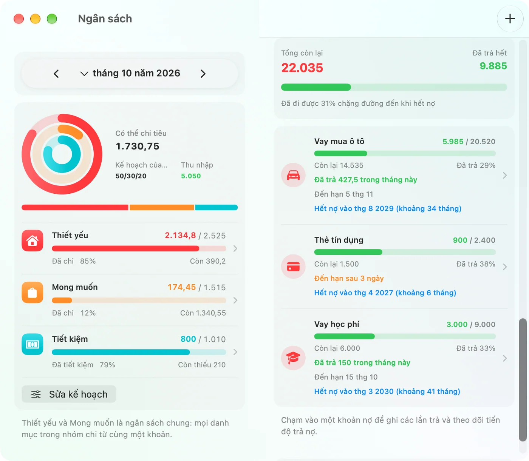The image size is (529, 461).
Task: Click the Sửa kế hoạch button
Action: click(69, 394)
